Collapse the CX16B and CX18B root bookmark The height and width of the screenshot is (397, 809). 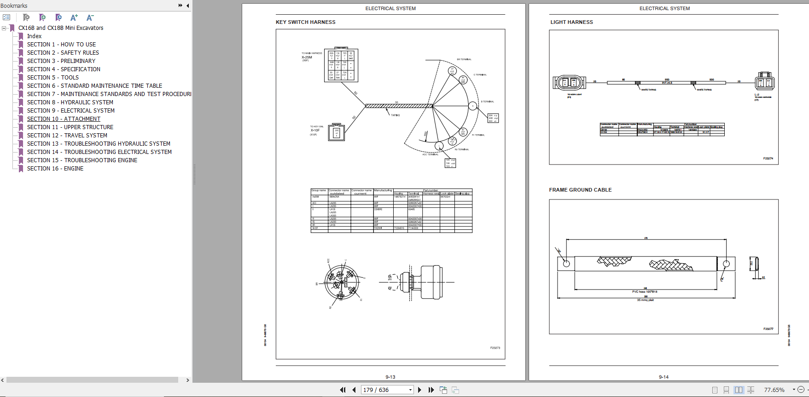4,28
